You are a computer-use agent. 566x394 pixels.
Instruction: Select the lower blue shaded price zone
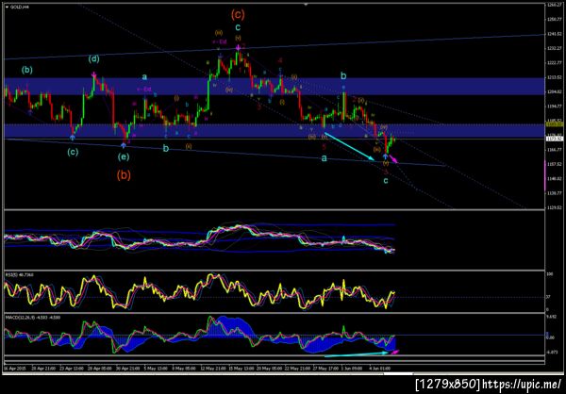click(x=274, y=131)
